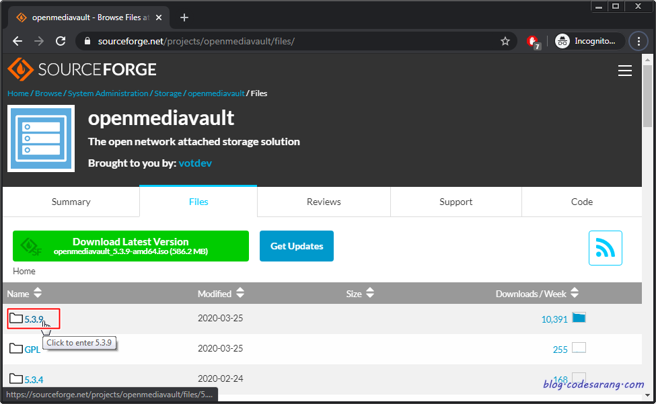Click the GPL folder icon
This screenshot has height=404, width=656.
pyautogui.click(x=16, y=348)
